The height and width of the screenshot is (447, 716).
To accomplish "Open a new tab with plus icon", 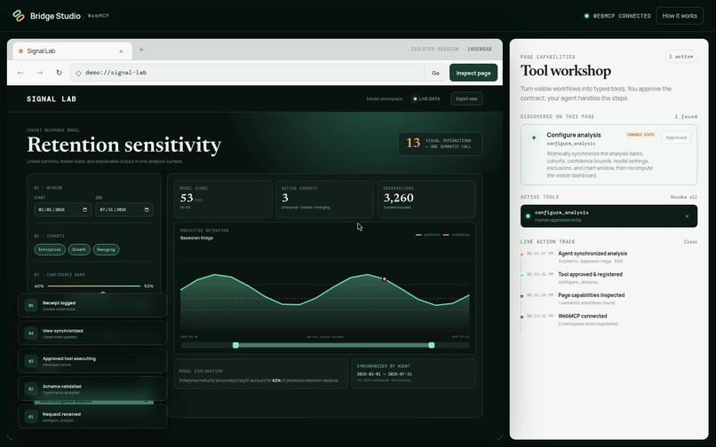I will (x=141, y=50).
